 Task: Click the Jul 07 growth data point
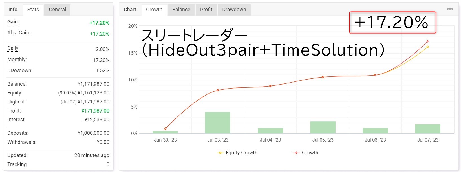point(427,41)
